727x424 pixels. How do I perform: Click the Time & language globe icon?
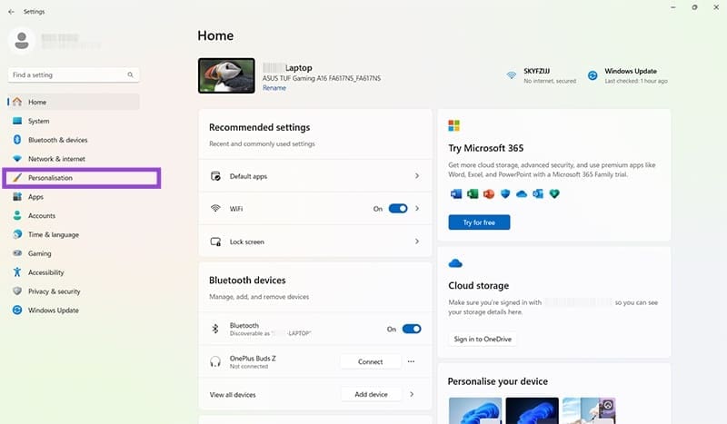[x=17, y=234]
